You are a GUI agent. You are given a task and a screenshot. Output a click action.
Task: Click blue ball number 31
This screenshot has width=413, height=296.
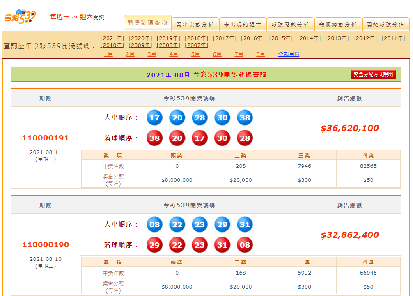coord(245,224)
